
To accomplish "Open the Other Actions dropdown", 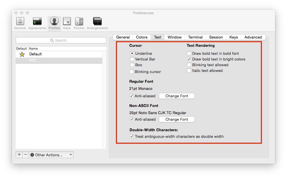I will (51, 155).
